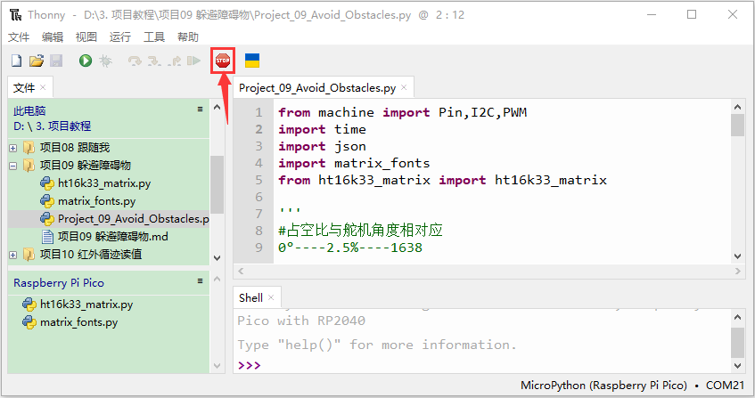Click the Ukraine flag icon
This screenshot has height=398, width=755.
tap(252, 61)
